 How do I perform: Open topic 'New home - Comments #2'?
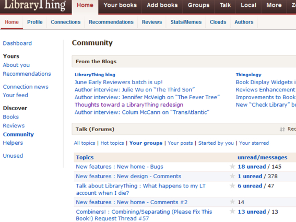point(132,202)
